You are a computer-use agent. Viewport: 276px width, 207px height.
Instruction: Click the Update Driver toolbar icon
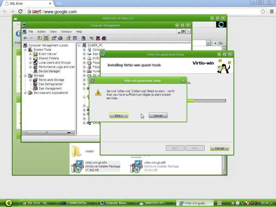[x=91, y=38]
